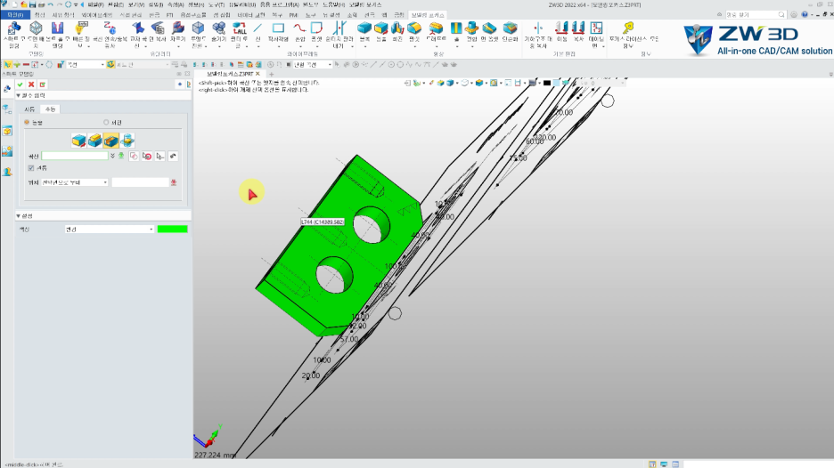Open the color dropdown in settings section
Image resolution: width=834 pixels, height=468 pixels.
coord(109,229)
